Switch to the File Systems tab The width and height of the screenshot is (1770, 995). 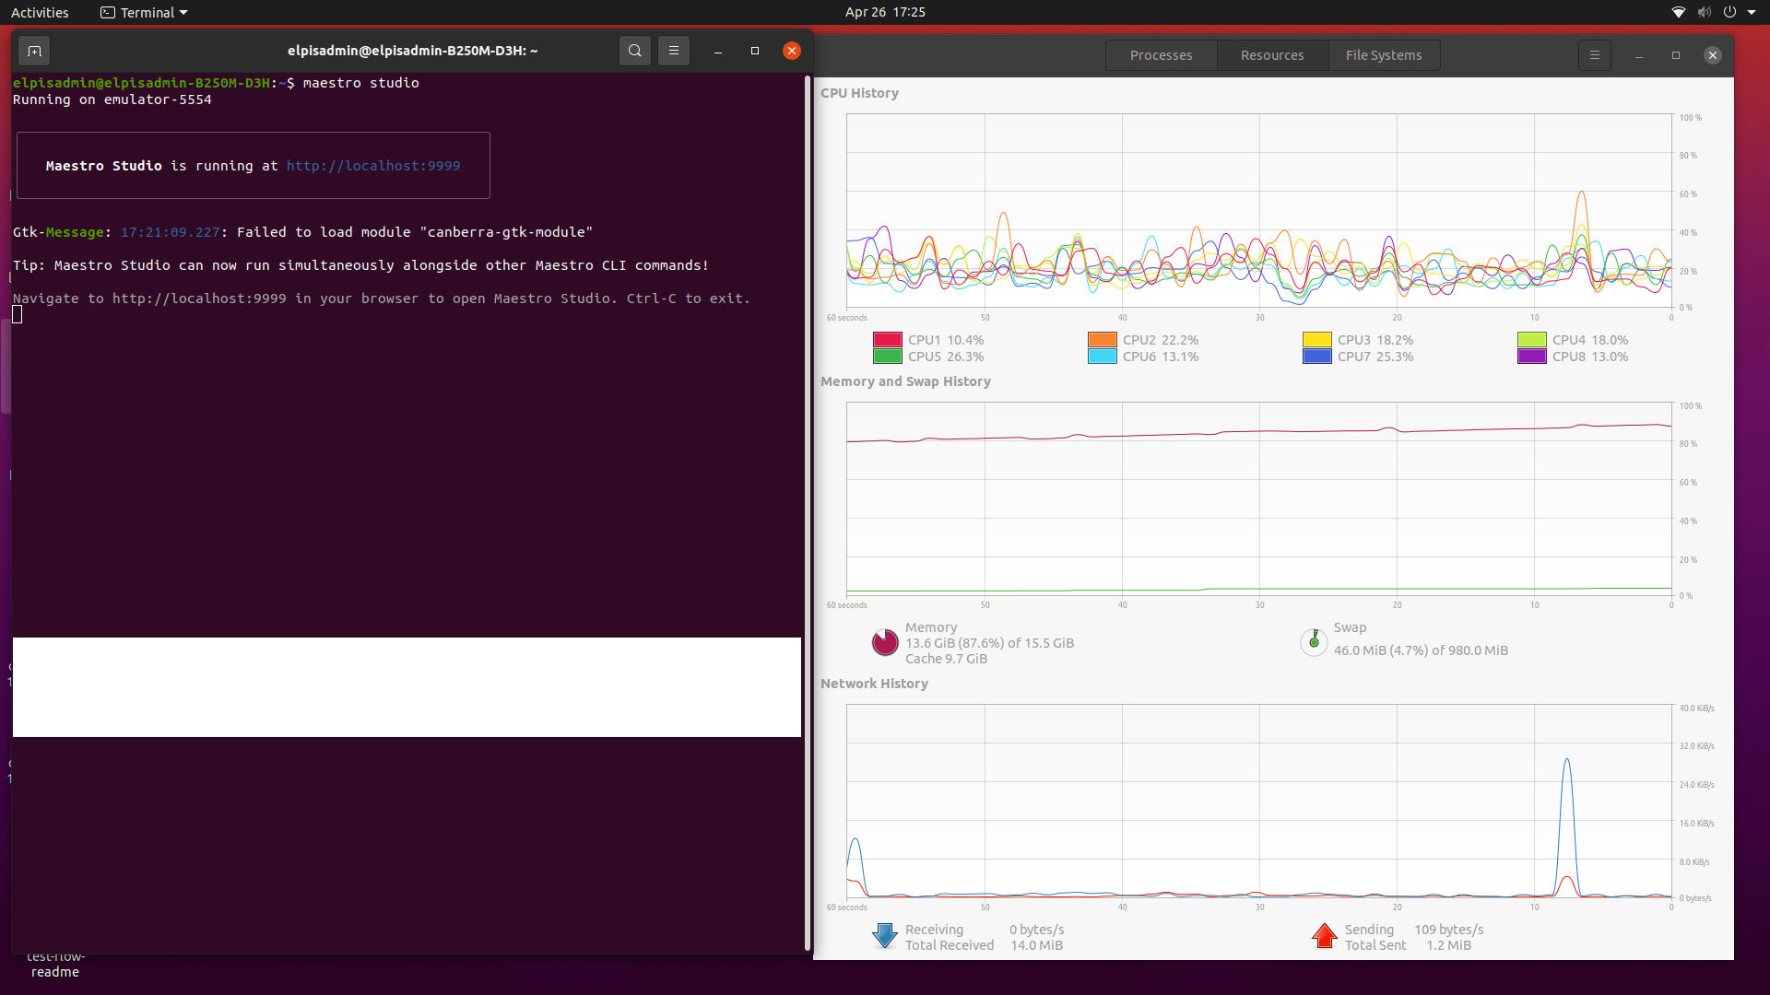[1383, 55]
